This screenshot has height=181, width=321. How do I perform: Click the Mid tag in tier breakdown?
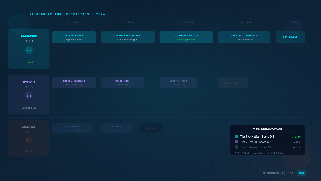click(297, 142)
